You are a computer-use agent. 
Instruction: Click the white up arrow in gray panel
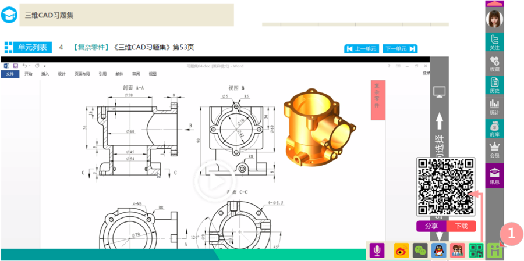pos(440,121)
